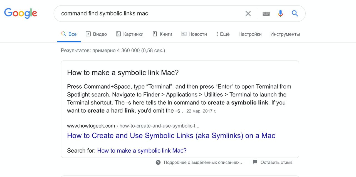
Task: Open Настройки search settings
Action: [250, 34]
